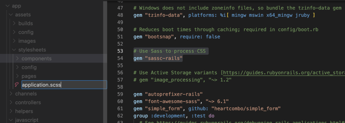The width and height of the screenshot is (345, 123).
Task: Select the assets folder label
Action: click(x=23, y=15)
